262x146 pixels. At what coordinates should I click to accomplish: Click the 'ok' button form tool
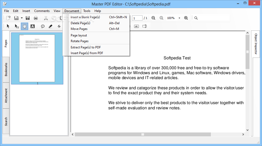click(x=136, y=26)
